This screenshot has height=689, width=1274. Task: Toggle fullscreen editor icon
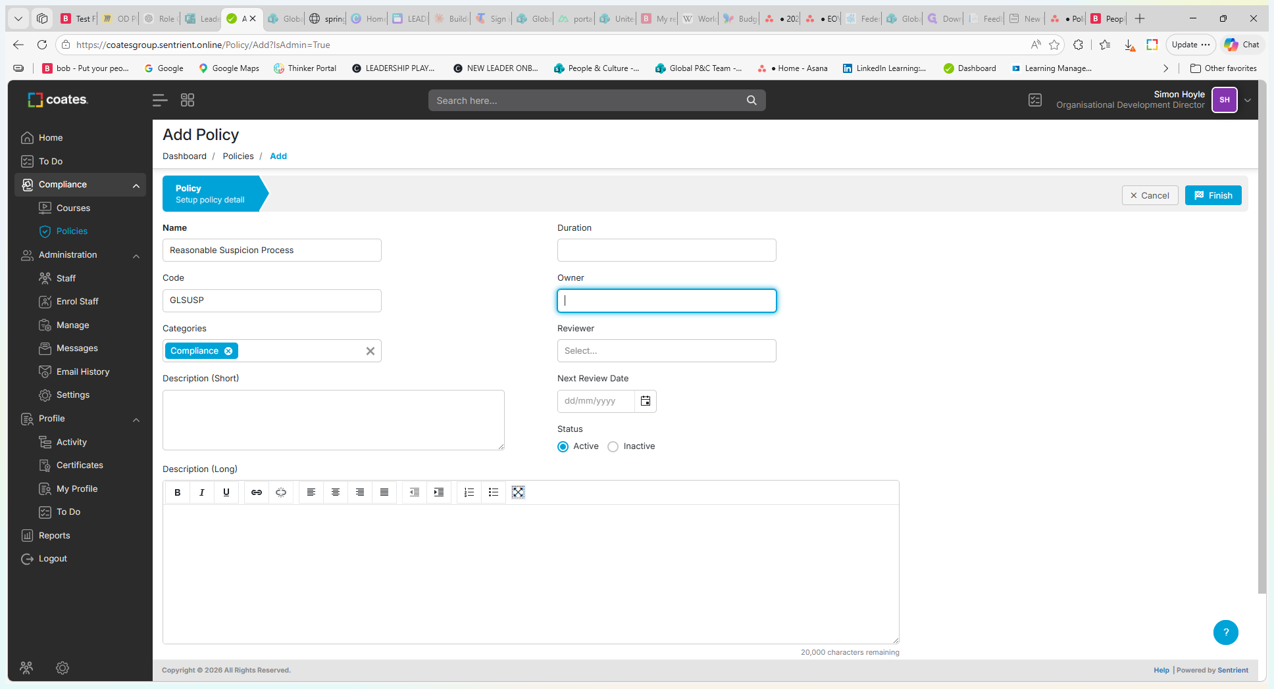pyautogui.click(x=518, y=492)
